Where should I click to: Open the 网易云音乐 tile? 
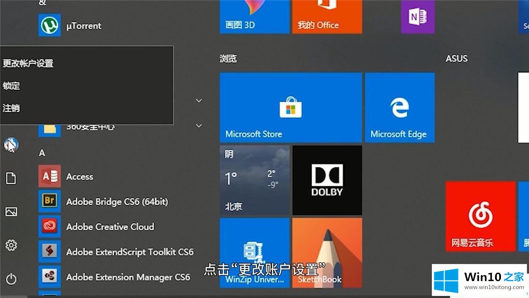pos(481,216)
